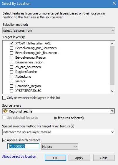
Task: Check the Bevoelkerung_nur_Bauzonen layer checkbox
Action: [x=11, y=48]
